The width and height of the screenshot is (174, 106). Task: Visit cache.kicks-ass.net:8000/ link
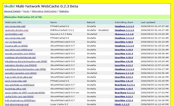19,96
